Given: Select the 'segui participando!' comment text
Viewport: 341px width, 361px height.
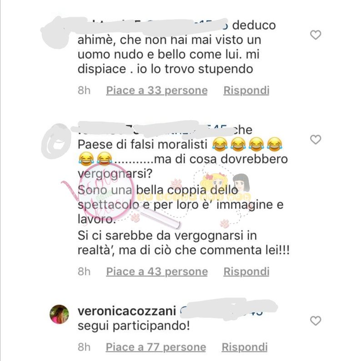Looking at the screenshot, I should (134, 326).
